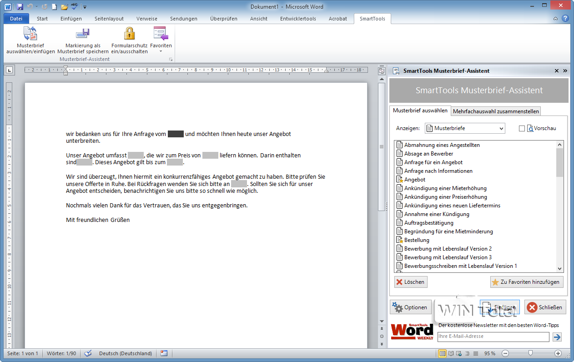Click the Löschen button
This screenshot has width=574, height=362.
[411, 282]
